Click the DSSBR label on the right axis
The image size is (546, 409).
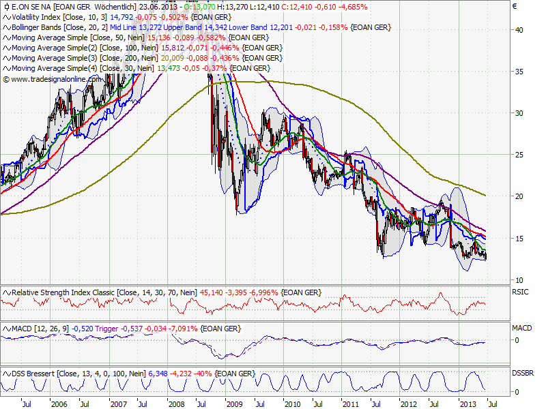tap(521, 373)
